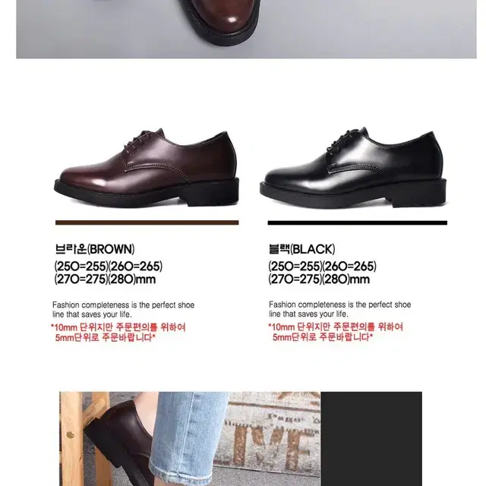486x486 pixels.
Task: Click the black oxford shoe product image
Action: [x=353, y=168]
